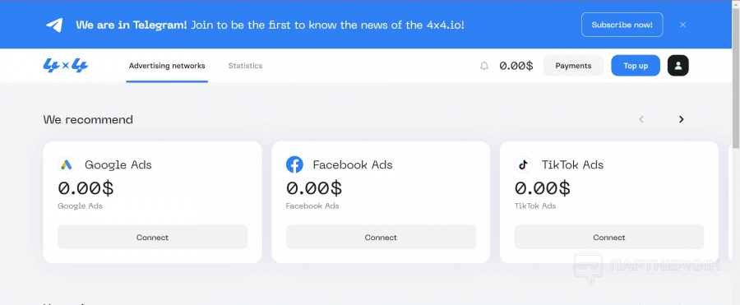Screen dimensions: 740x305
Task: Open the Payments button
Action: [x=573, y=66]
